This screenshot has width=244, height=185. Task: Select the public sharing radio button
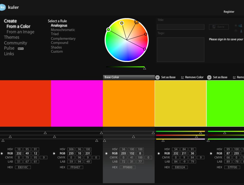click(x=236, y=25)
